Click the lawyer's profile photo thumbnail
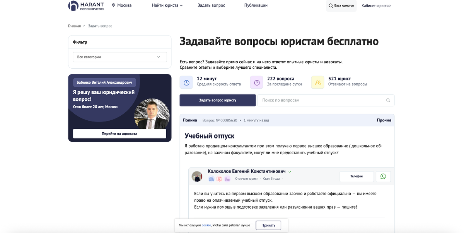This screenshot has height=233, width=464. pyautogui.click(x=197, y=176)
